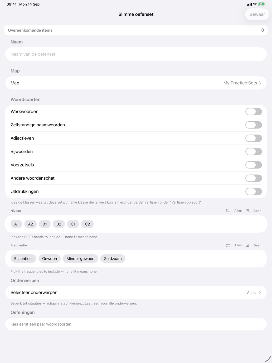The width and height of the screenshot is (272, 363).
Task: Select the B1 level chip
Action: click(45, 224)
